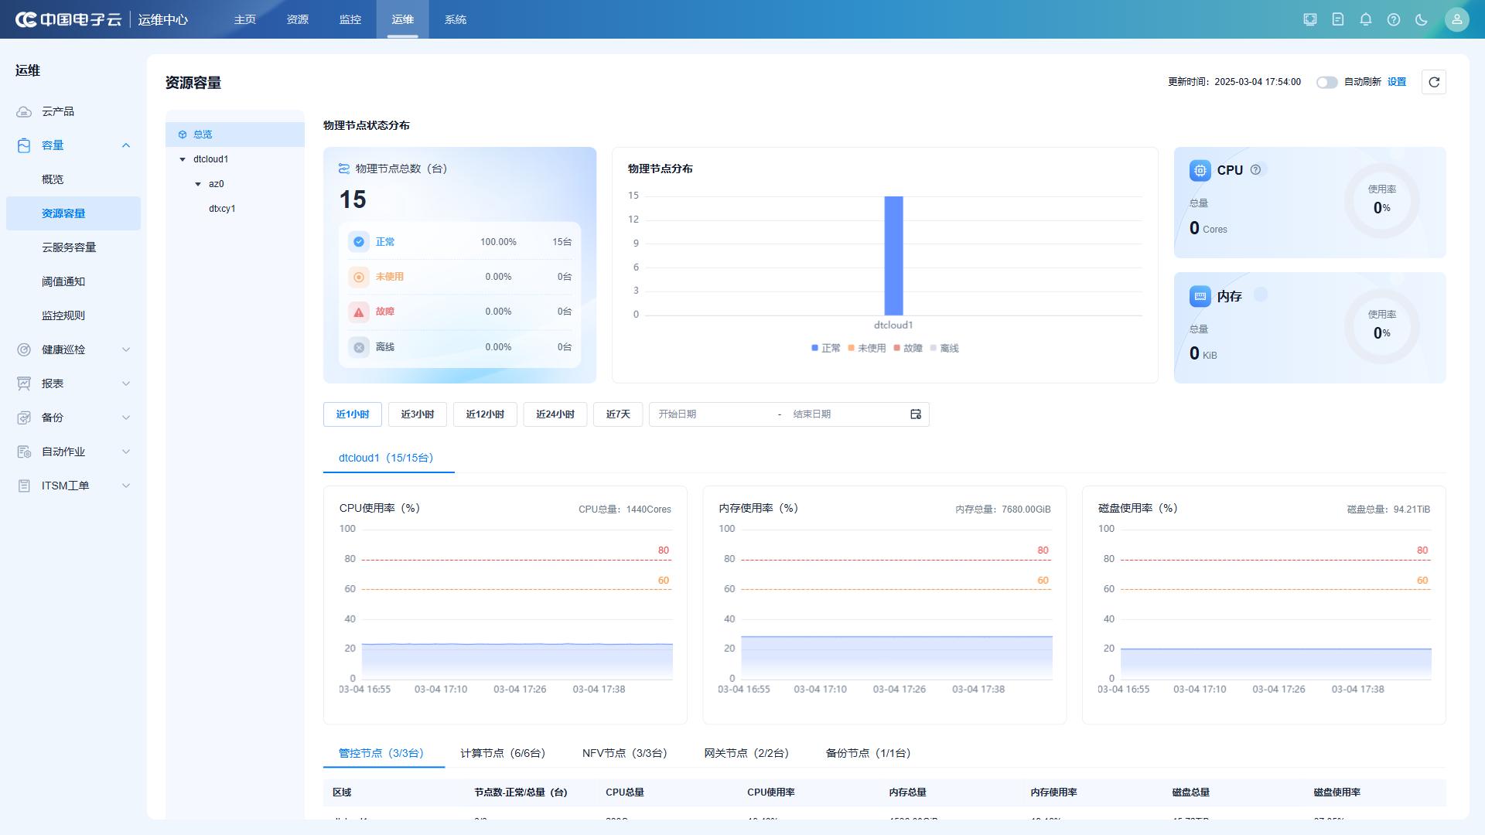Toggle the 自动刷新 switch
1485x835 pixels.
1327,82
